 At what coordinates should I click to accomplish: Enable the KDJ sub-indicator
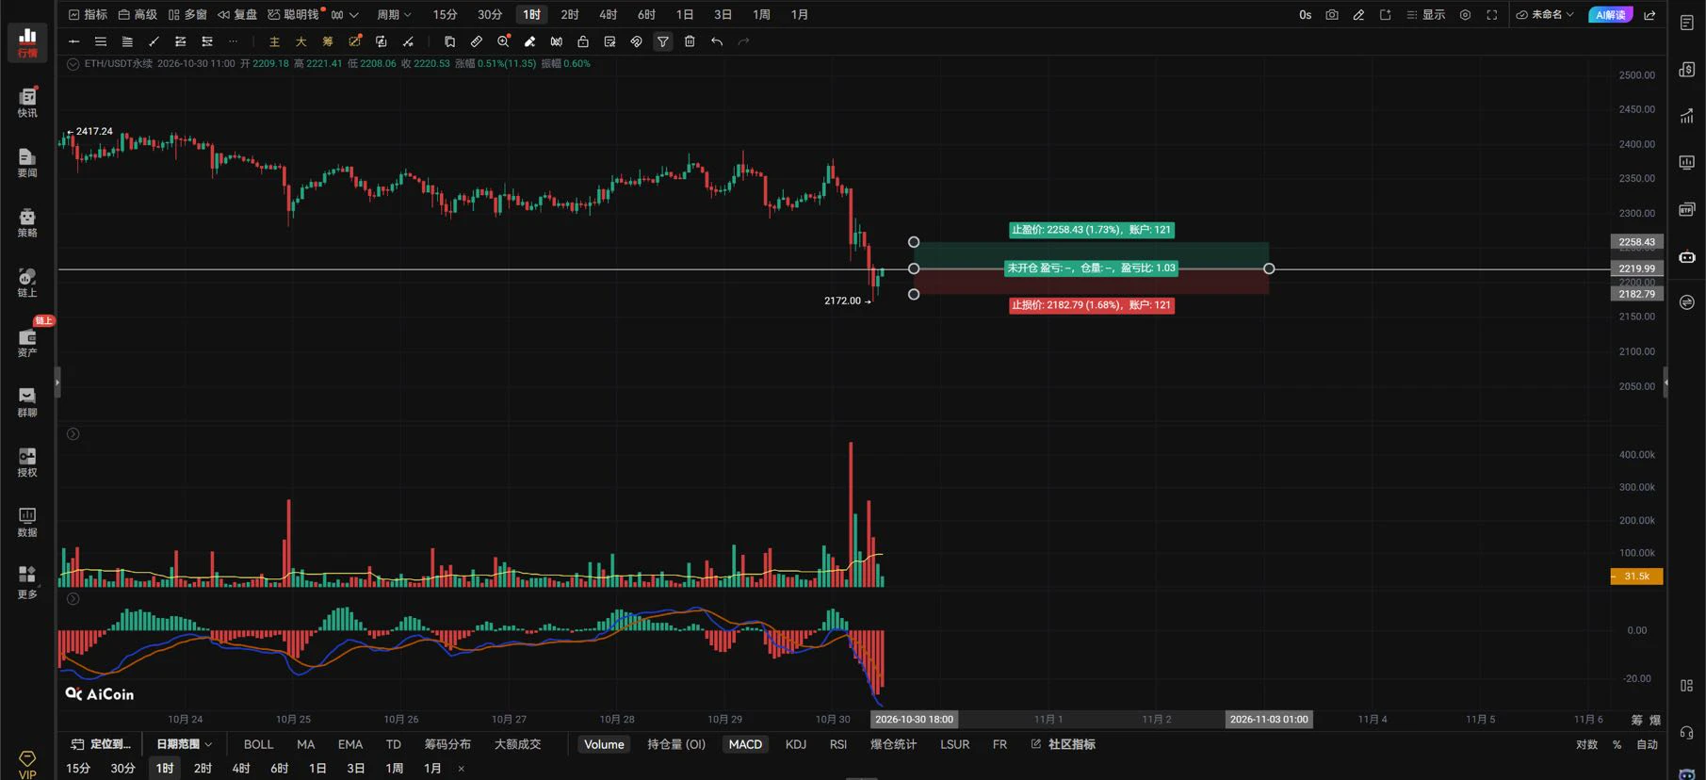point(796,744)
